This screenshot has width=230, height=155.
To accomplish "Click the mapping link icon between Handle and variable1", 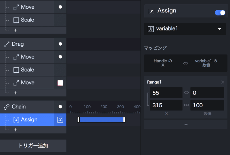I will (185, 63).
